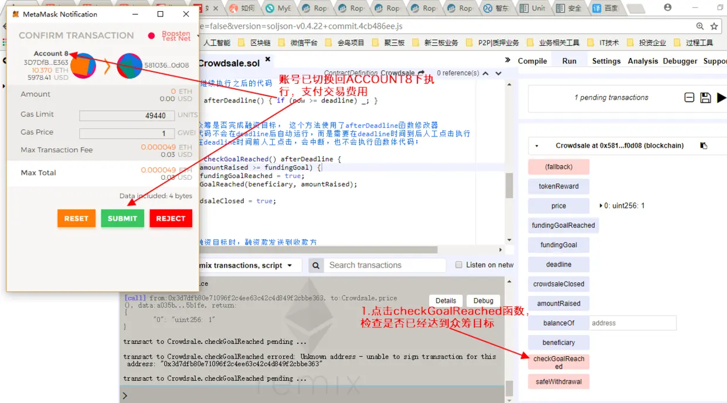
Task: Click the Account 8 identicon in MetaMask
Action: [83, 66]
